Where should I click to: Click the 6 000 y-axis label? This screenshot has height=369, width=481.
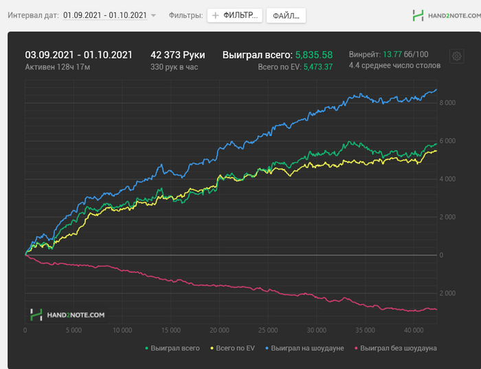click(x=447, y=141)
